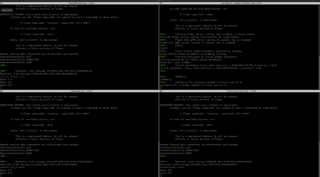Click the 'fit()' line in bottom-right pane
This screenshot has height=177, width=320.
click(x=172, y=167)
